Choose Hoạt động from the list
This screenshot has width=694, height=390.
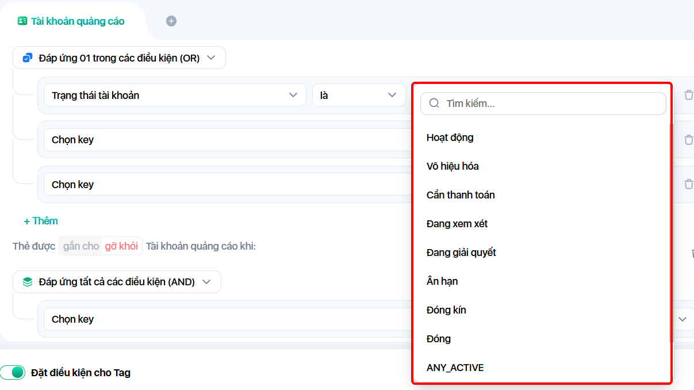click(x=450, y=137)
